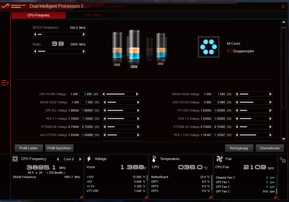The height and width of the screenshot is (202, 289).
Task: Click the VTT CPU Voltage input field
Action: [219, 110]
